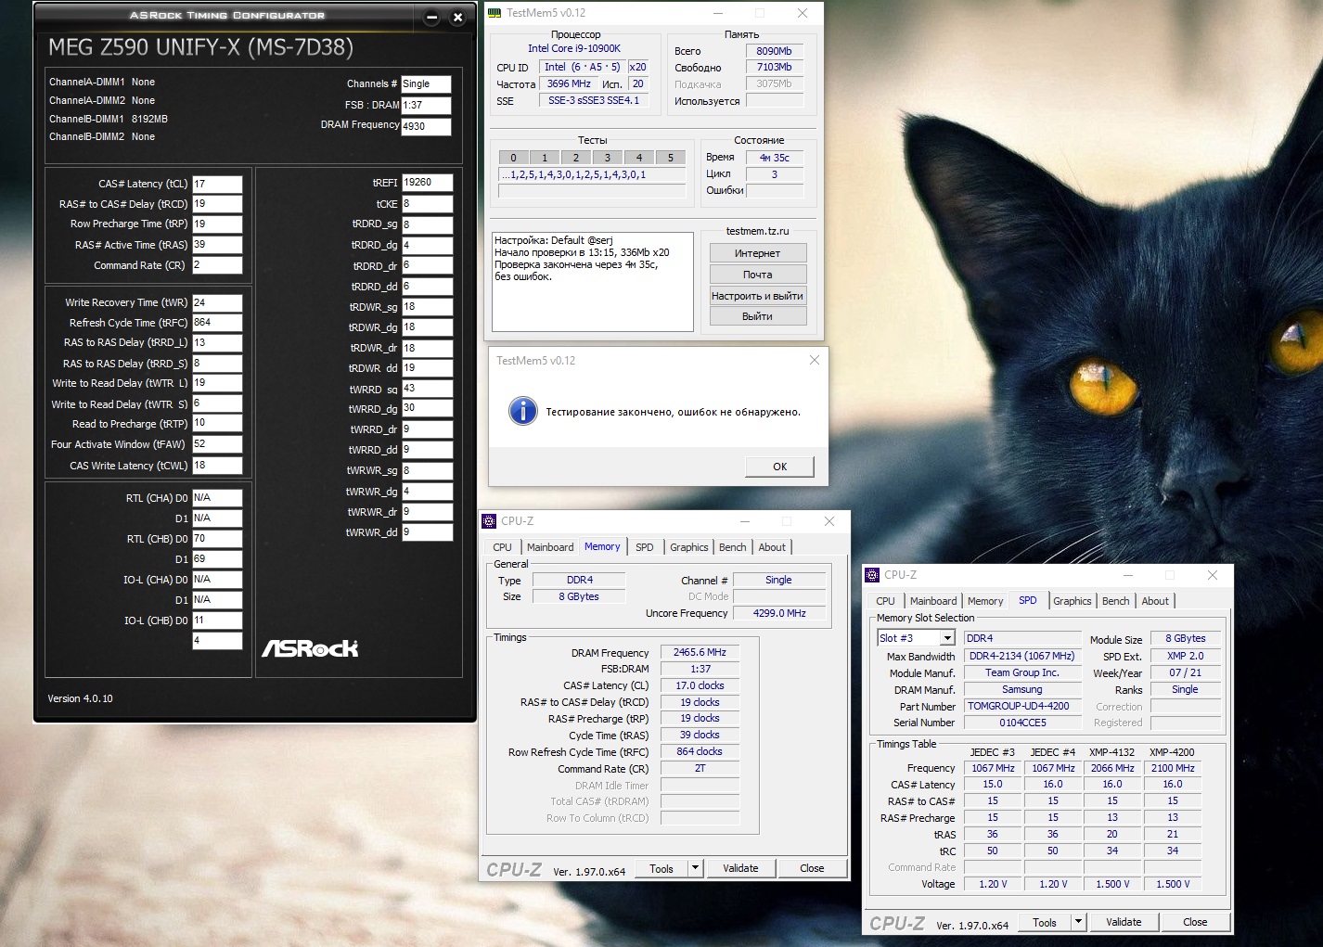Click the tREFI value field in ASRock

428,183
